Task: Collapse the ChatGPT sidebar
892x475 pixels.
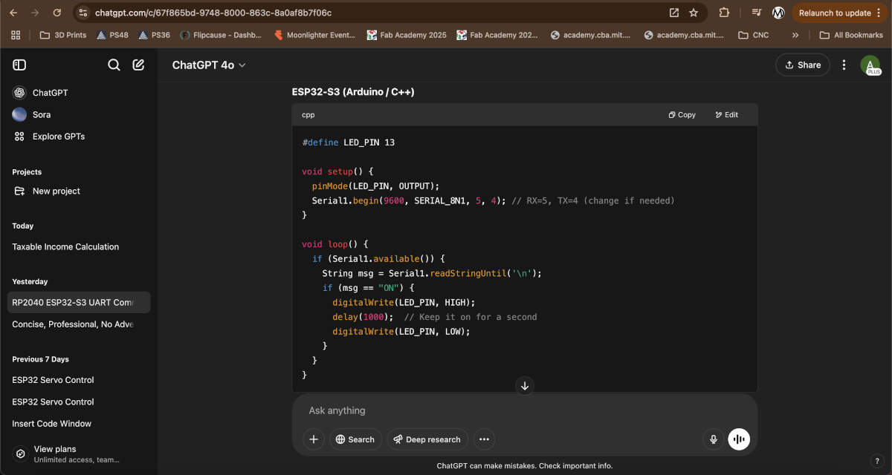Action: click(x=19, y=65)
